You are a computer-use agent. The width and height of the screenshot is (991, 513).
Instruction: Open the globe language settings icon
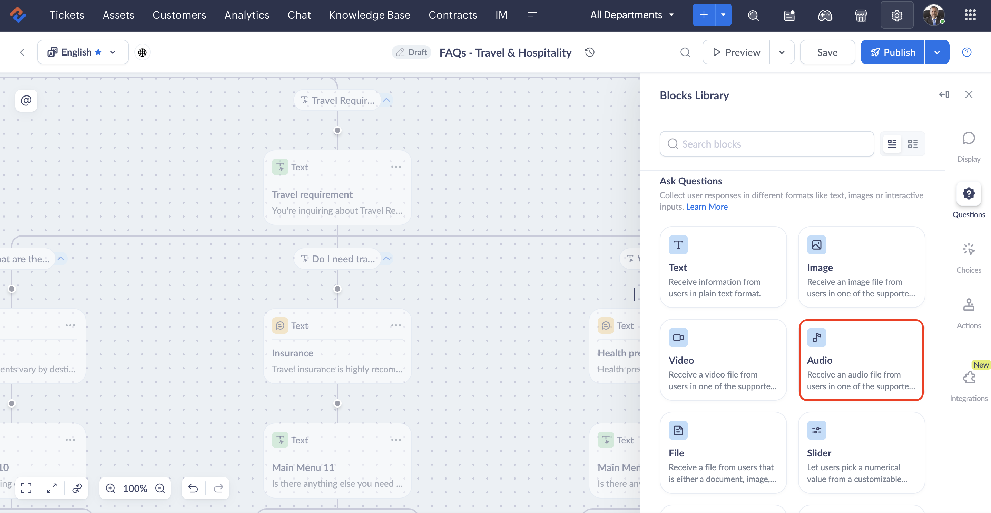(x=143, y=52)
